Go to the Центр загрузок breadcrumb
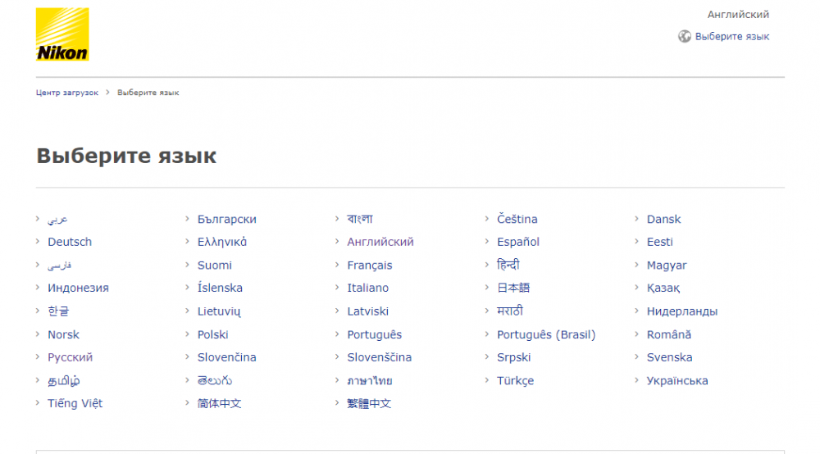 67,93
